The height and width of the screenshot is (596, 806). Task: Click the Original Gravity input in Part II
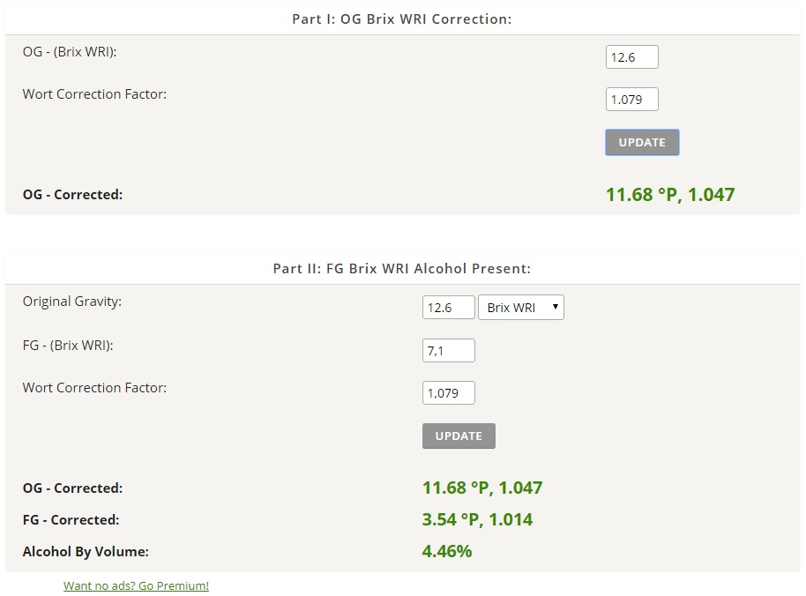point(448,307)
